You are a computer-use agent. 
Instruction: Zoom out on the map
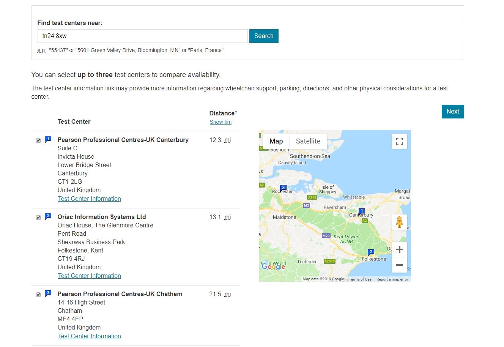click(399, 265)
